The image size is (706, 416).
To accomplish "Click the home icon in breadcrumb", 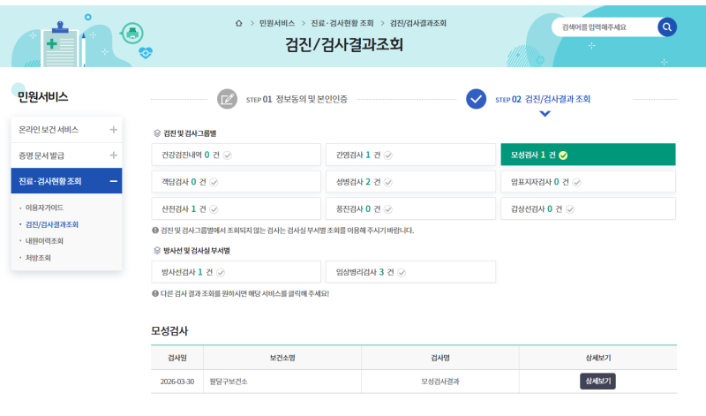I will pos(238,23).
